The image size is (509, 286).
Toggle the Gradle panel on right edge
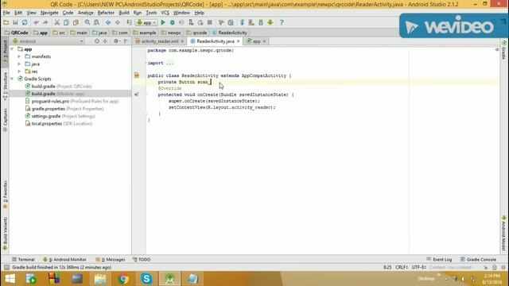click(503, 50)
